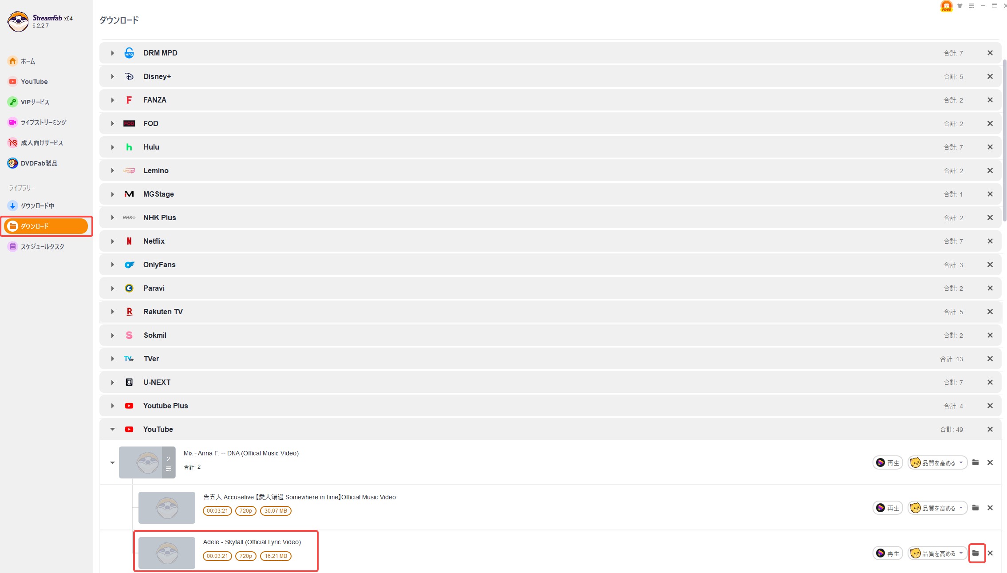Click the NHK Plus logo icon
Image resolution: width=1007 pixels, height=573 pixels.
pyautogui.click(x=129, y=217)
